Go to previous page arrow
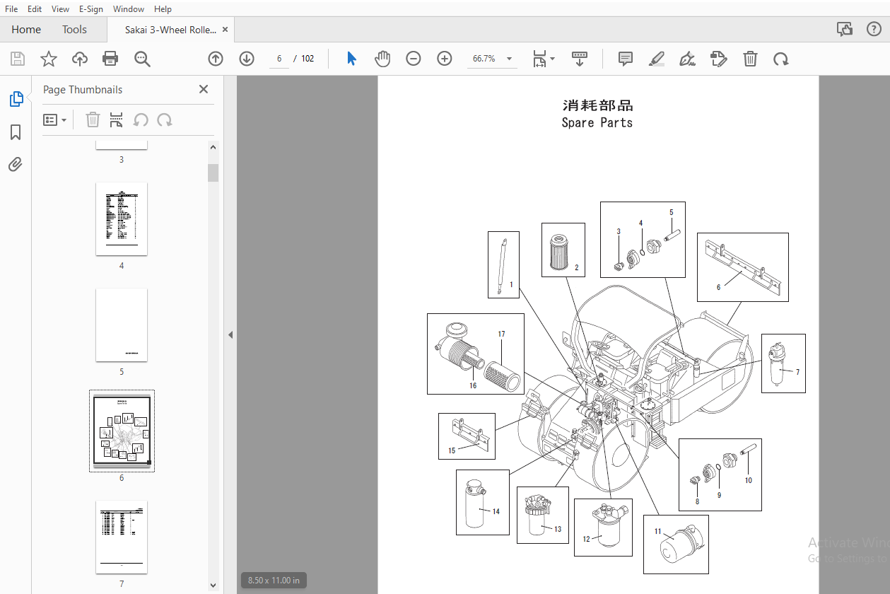The height and width of the screenshot is (594, 890). (216, 59)
